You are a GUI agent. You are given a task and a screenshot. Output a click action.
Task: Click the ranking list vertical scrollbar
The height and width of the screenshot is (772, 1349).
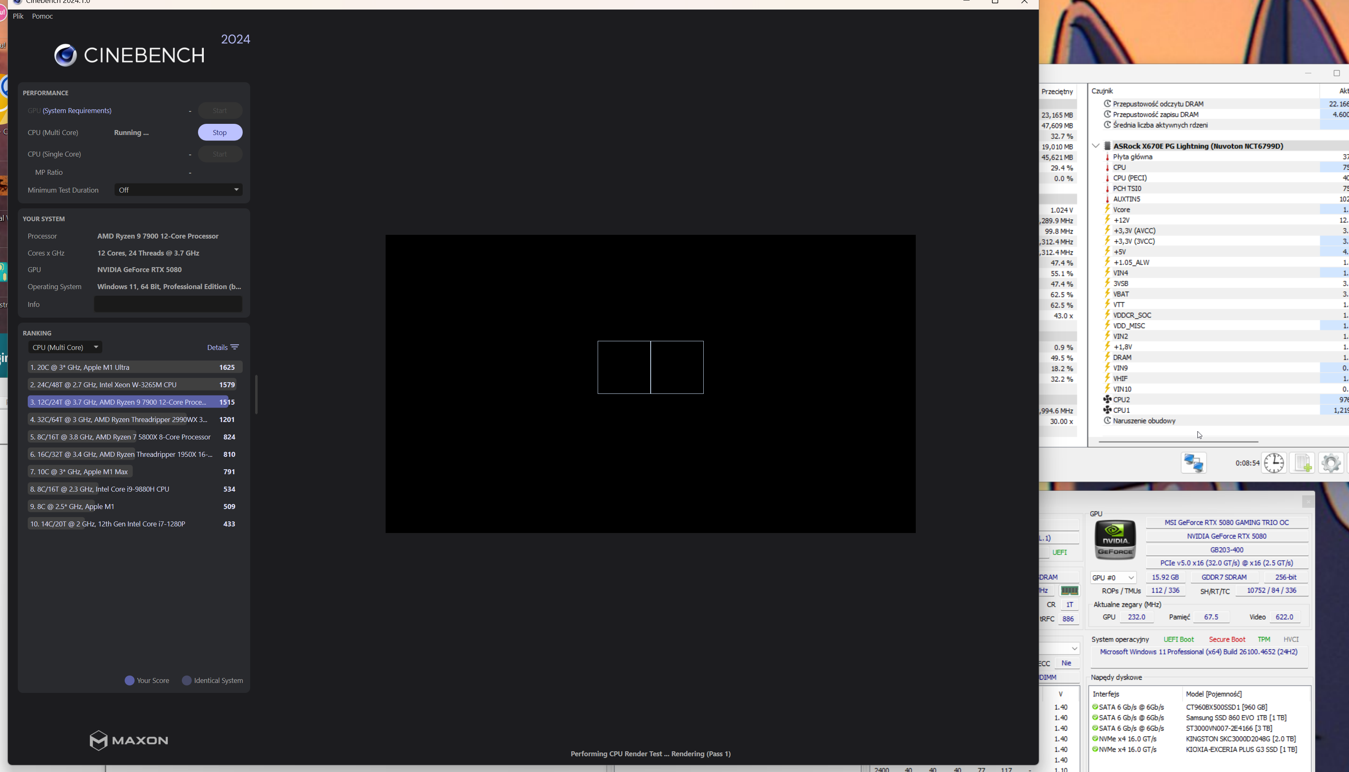pos(256,394)
